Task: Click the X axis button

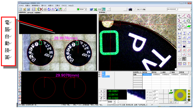Action: 101,91
